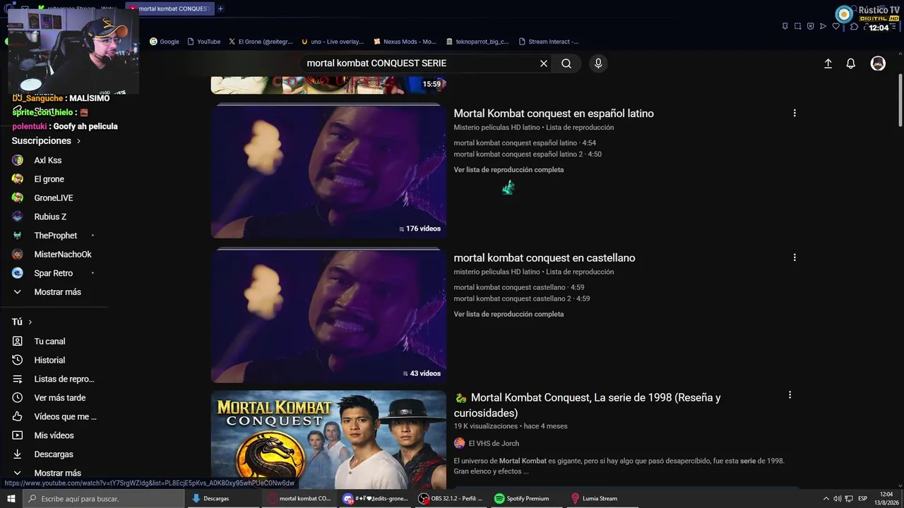Screen dimensions: 904x508
Task: Open new browser tab with plus button
Action: tap(220, 8)
